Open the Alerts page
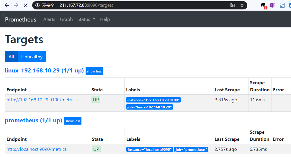Viewport: 291px width, 157px height. 49,19
